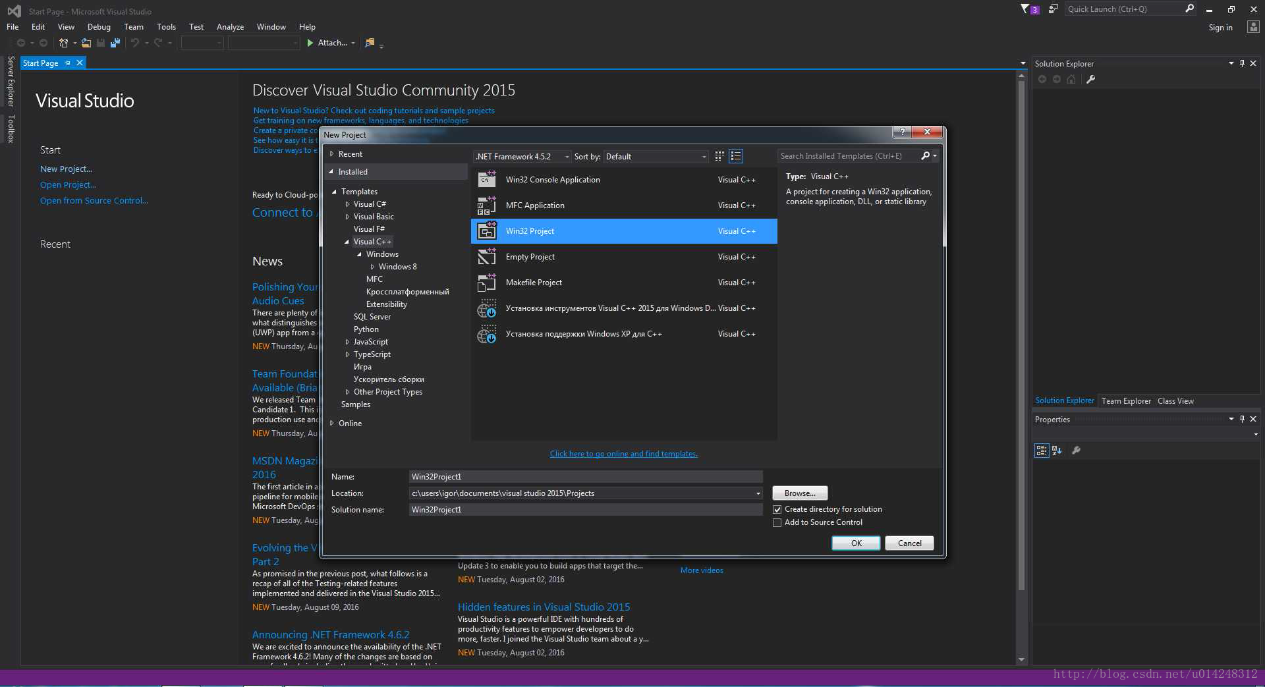Open the Server Explorer side tab
The height and width of the screenshot is (687, 1265).
click(x=11, y=82)
